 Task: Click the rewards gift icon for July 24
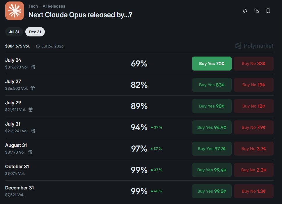[x=33, y=67]
